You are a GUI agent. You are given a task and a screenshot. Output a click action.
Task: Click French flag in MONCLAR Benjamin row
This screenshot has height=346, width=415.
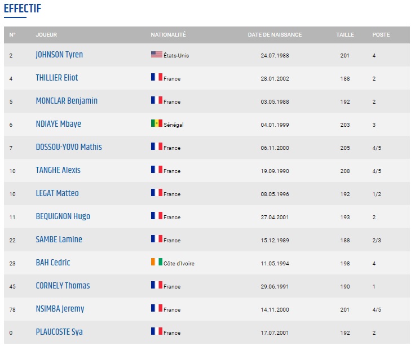pos(156,101)
